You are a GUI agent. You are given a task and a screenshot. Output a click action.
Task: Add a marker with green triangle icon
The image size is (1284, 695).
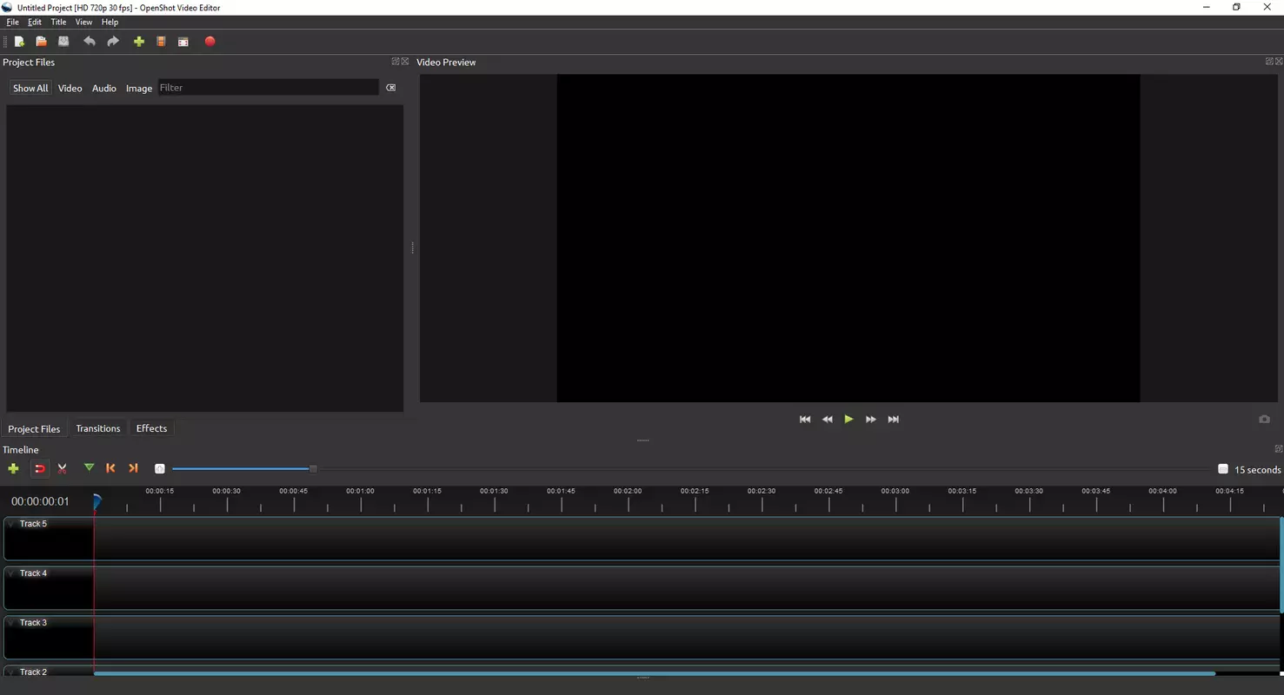click(89, 468)
